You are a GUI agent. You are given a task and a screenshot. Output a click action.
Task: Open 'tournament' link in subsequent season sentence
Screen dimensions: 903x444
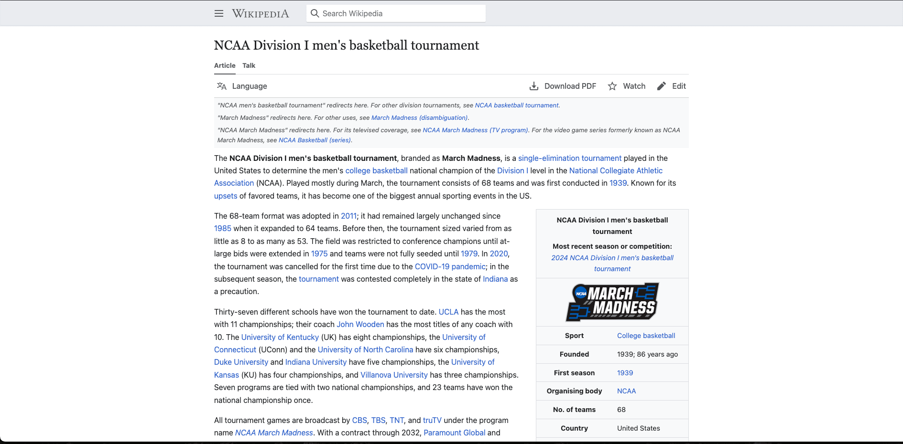coord(318,279)
